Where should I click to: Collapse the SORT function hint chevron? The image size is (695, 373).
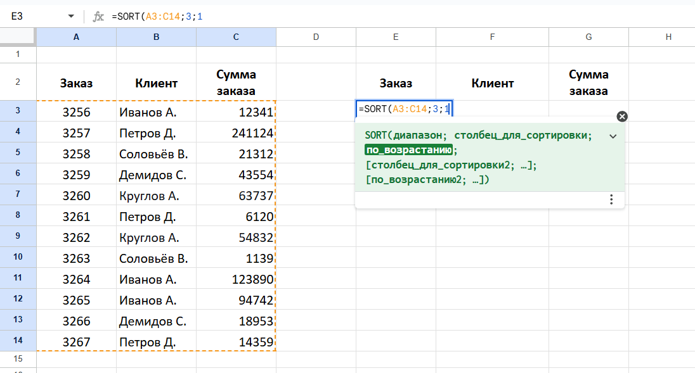pos(613,136)
